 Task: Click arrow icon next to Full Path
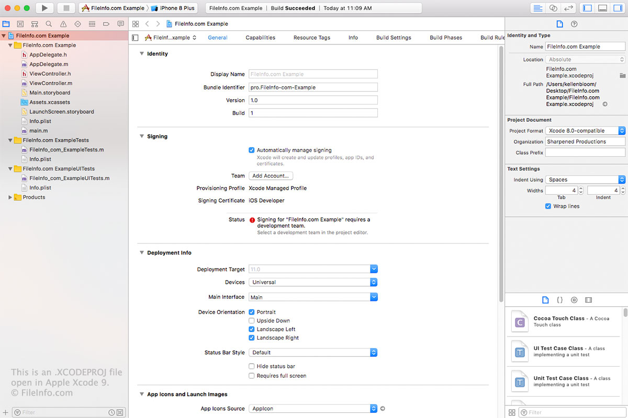click(605, 104)
